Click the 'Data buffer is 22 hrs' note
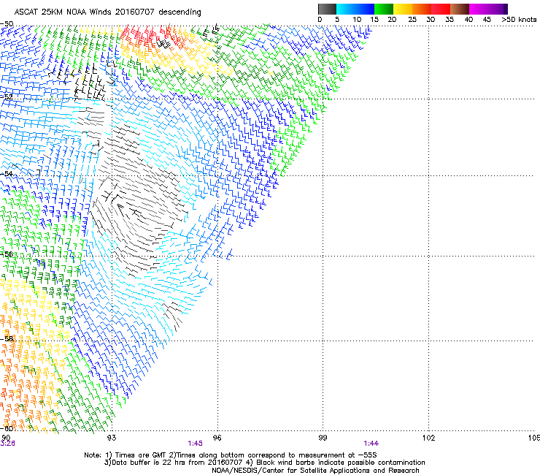The height and width of the screenshot is (475, 540). pos(264,463)
